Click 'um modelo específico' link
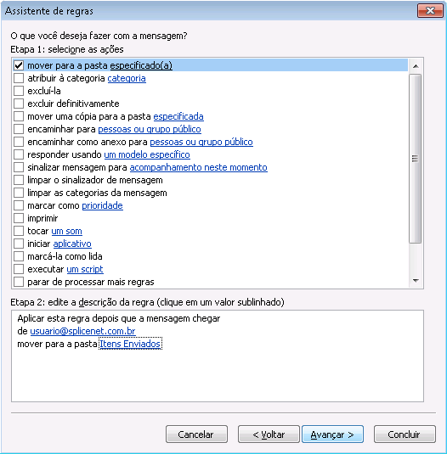This screenshot has height=454, width=447. pyautogui.click(x=147, y=154)
